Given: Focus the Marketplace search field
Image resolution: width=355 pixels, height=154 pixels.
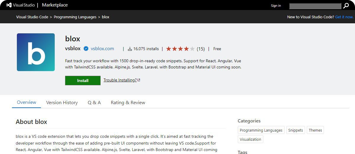Looking at the screenshot, I should (315, 6).
